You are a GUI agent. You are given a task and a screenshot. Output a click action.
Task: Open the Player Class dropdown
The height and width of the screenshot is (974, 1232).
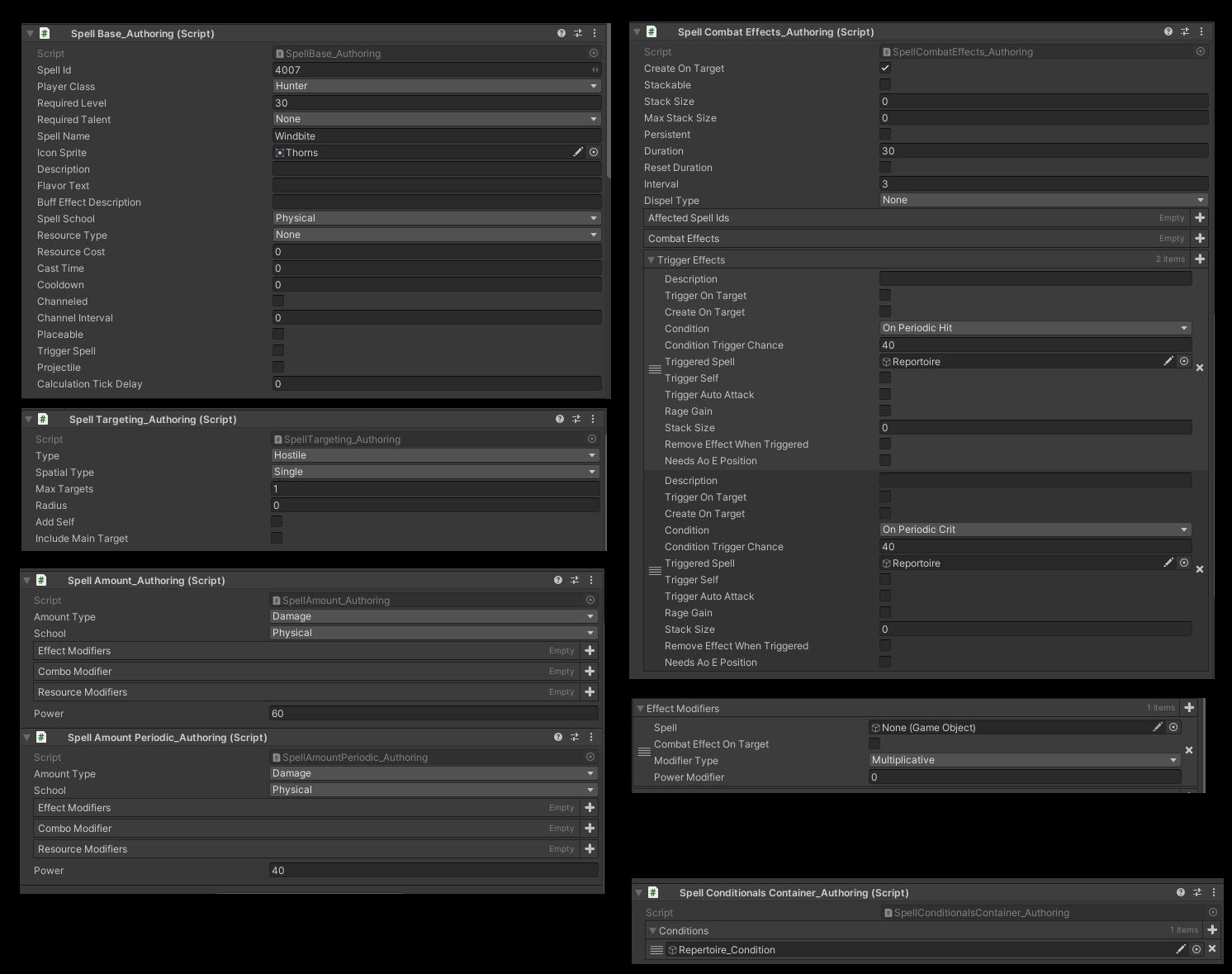coord(436,87)
